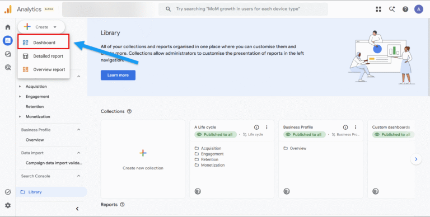
Task: Open the Retention report in sidebar
Action: (x=35, y=107)
